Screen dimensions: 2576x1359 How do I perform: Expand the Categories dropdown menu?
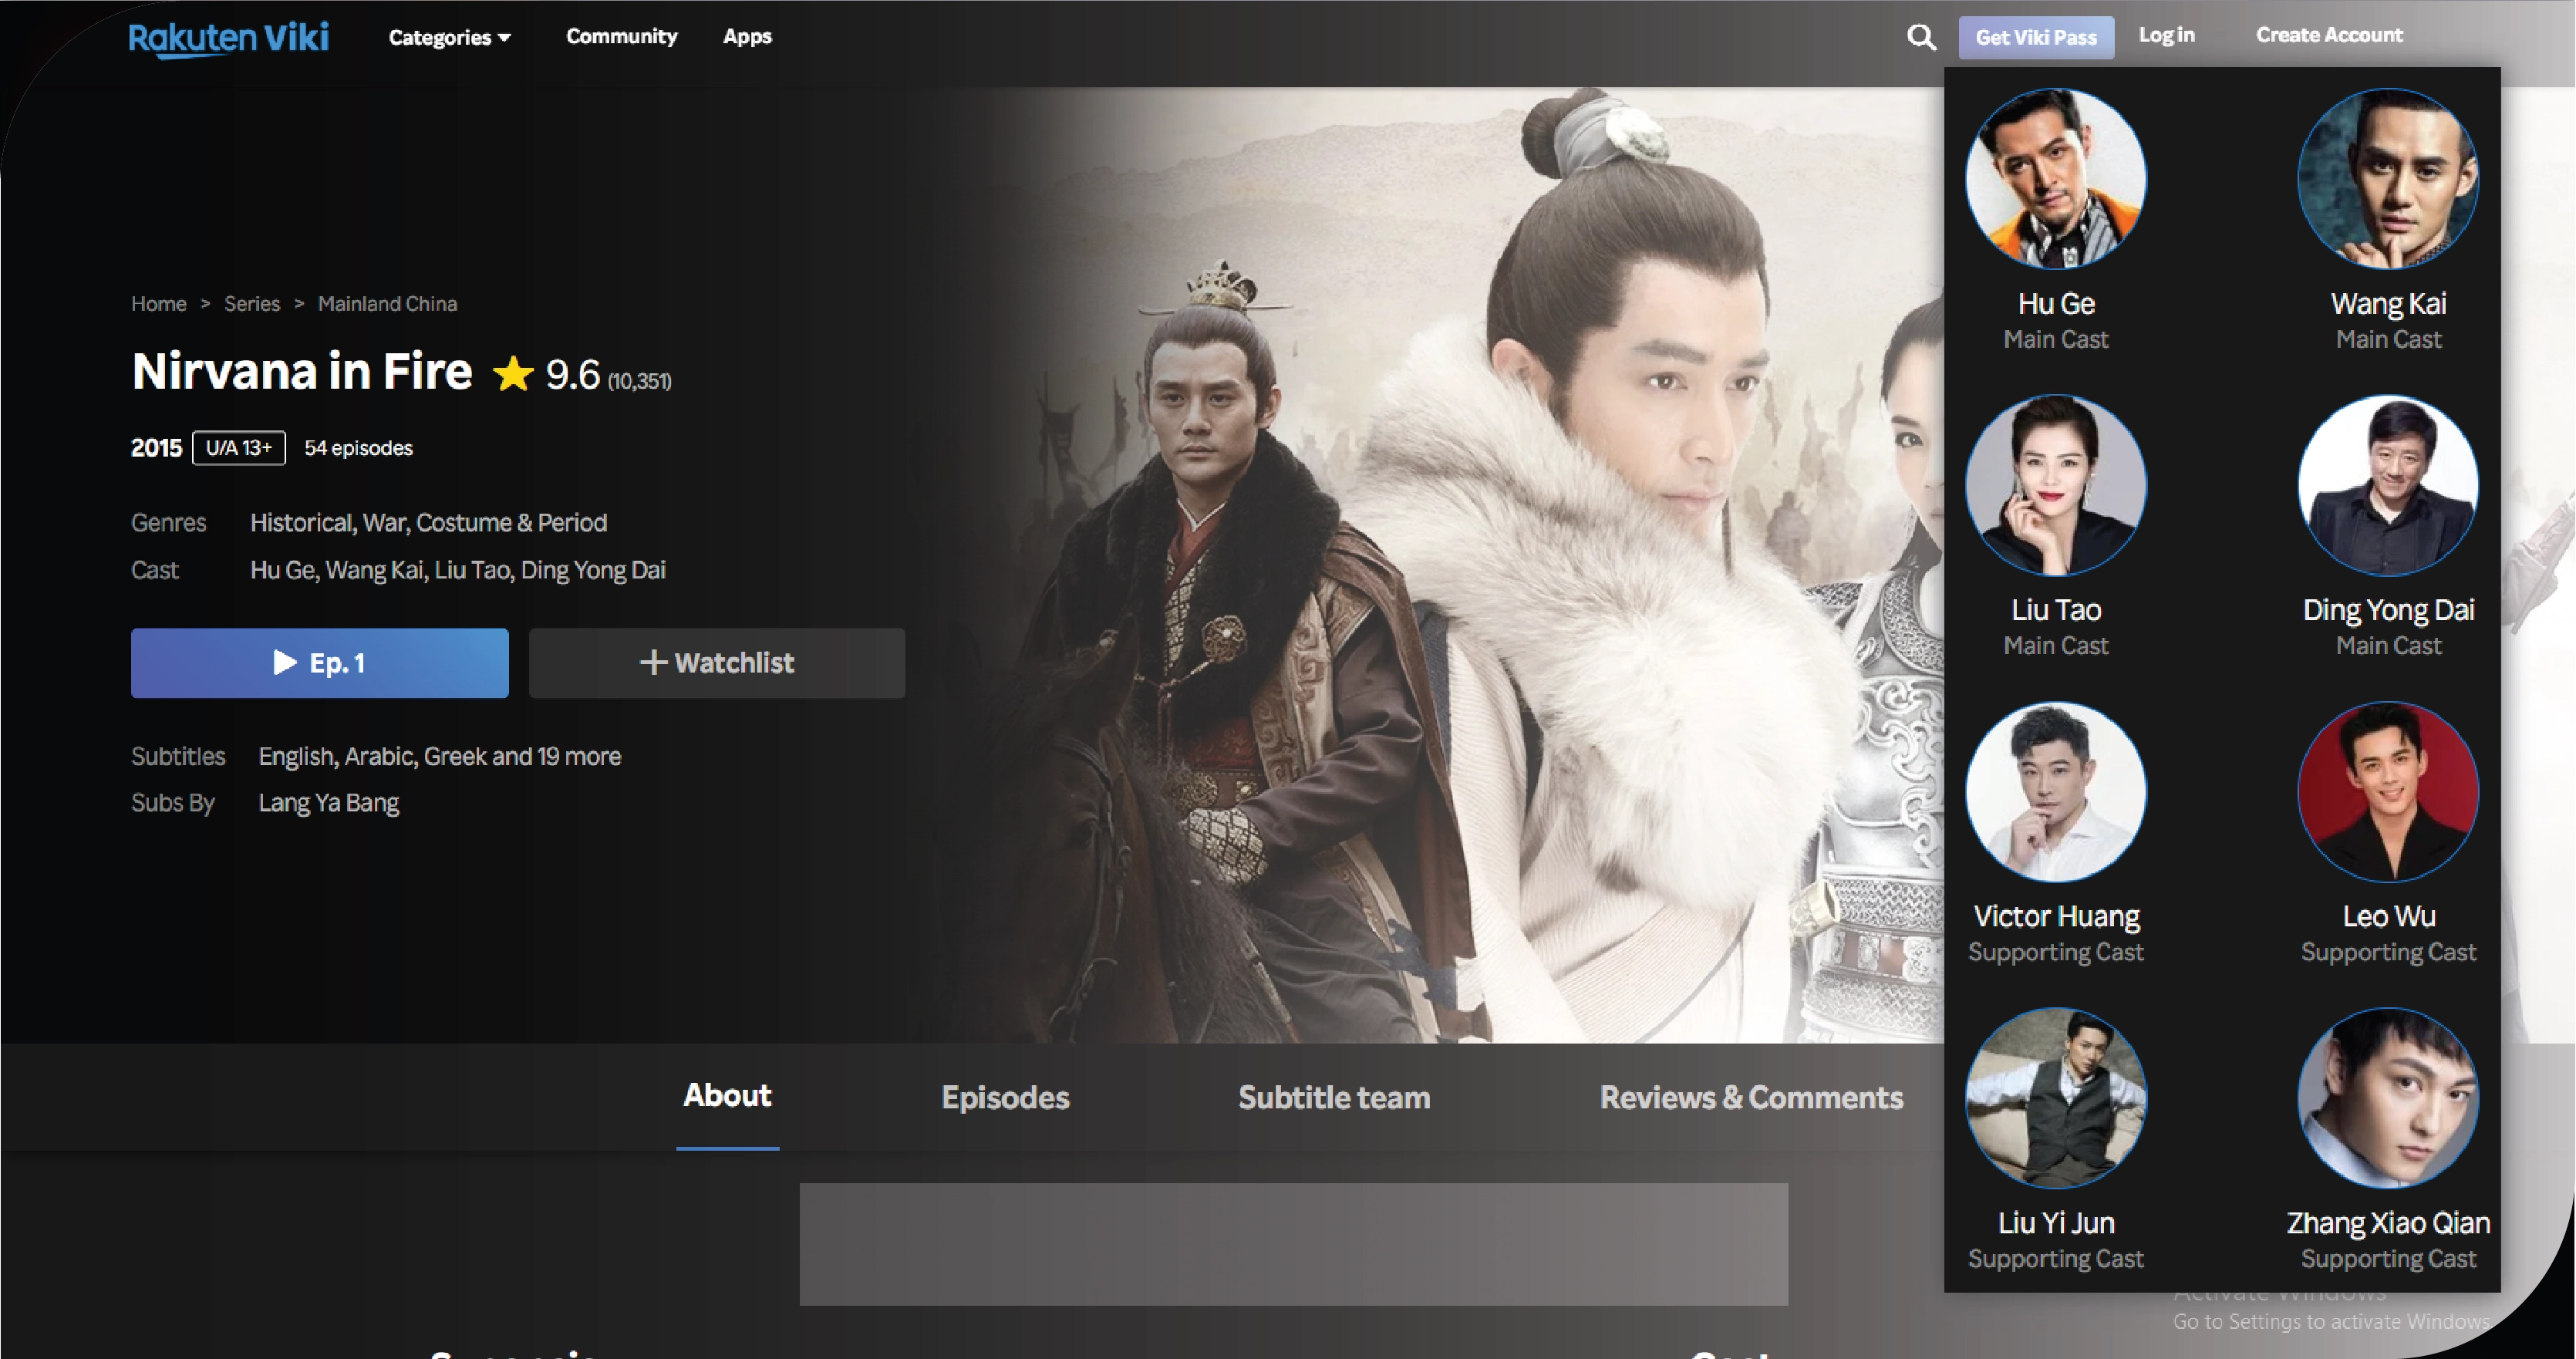pos(449,37)
